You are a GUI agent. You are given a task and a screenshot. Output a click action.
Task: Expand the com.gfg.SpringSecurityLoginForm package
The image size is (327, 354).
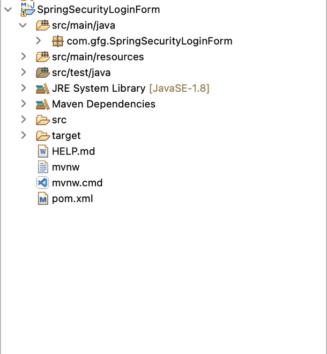click(38, 41)
